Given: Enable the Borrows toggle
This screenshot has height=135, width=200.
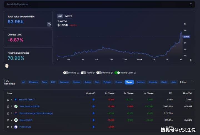Looking at the screenshot, I should [99, 72].
